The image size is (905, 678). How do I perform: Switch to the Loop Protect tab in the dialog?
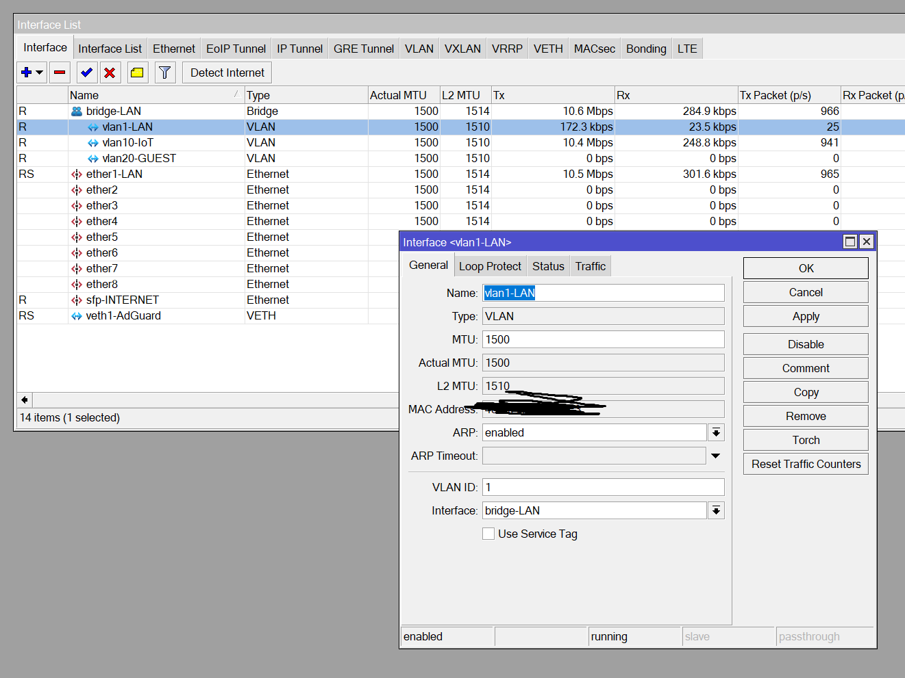tap(490, 266)
